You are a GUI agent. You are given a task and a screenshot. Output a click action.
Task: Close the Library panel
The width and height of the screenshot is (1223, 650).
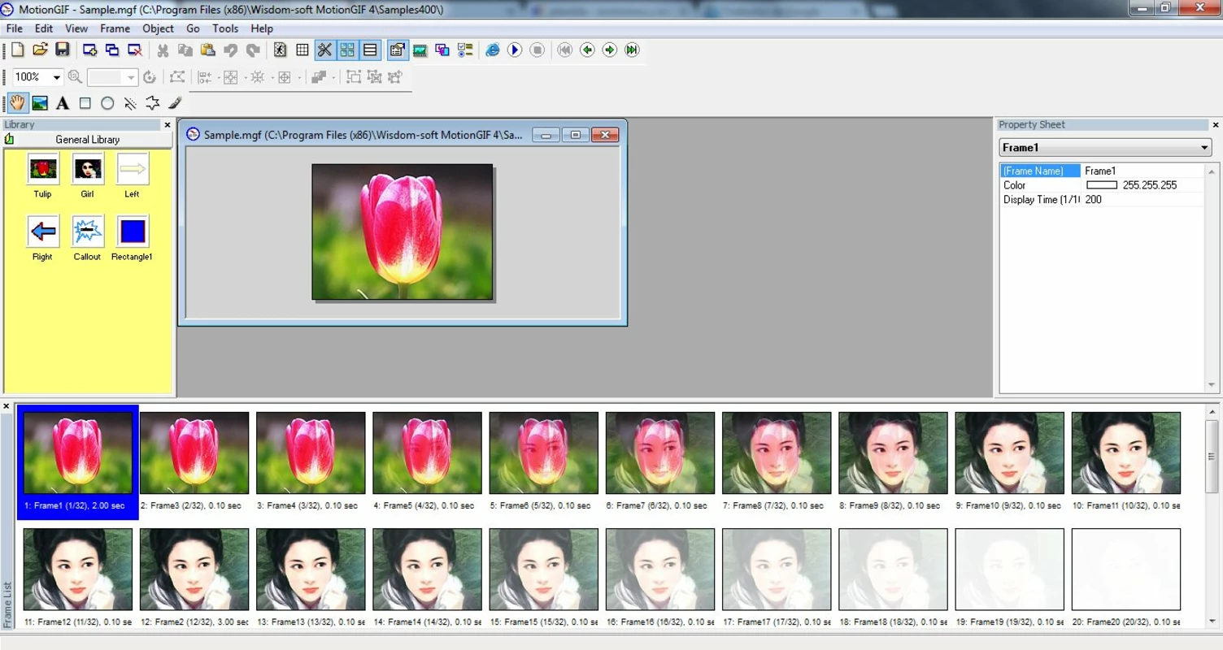pos(168,125)
